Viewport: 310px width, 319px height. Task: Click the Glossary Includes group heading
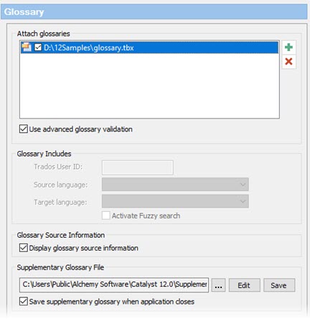click(x=44, y=154)
